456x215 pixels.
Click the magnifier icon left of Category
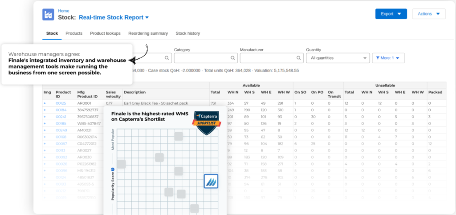tap(167, 58)
